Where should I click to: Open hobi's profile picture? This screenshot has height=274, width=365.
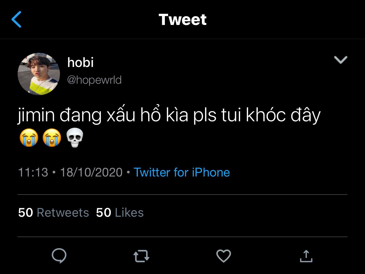point(39,74)
